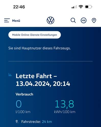101x127 pixels.
Task: Select the Letzte Fahrt heading
Action: (x=36, y=76)
